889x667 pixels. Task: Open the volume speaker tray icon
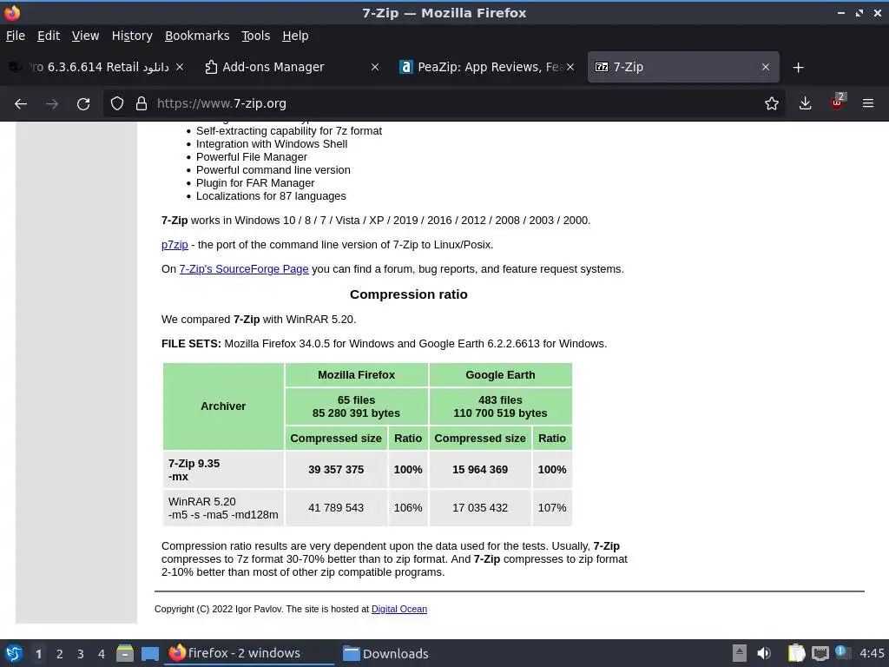(x=764, y=653)
